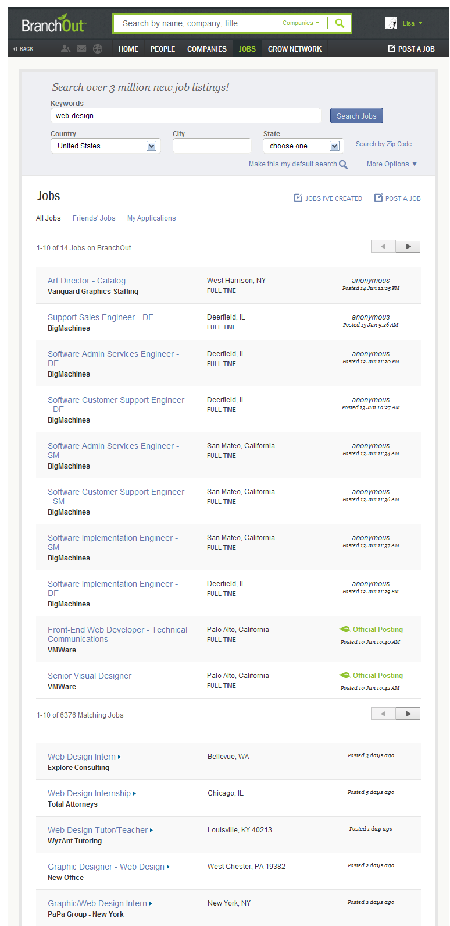This screenshot has width=450, height=926.
Task: Go to HOME in navigation bar
Action: click(x=128, y=49)
